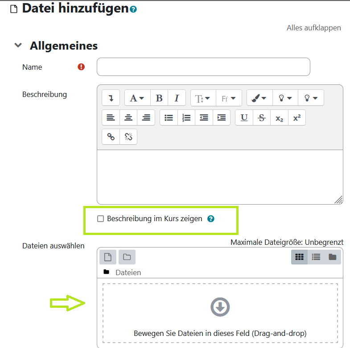Switch file view to detailed list
The width and height of the screenshot is (350, 348).
[316, 257]
